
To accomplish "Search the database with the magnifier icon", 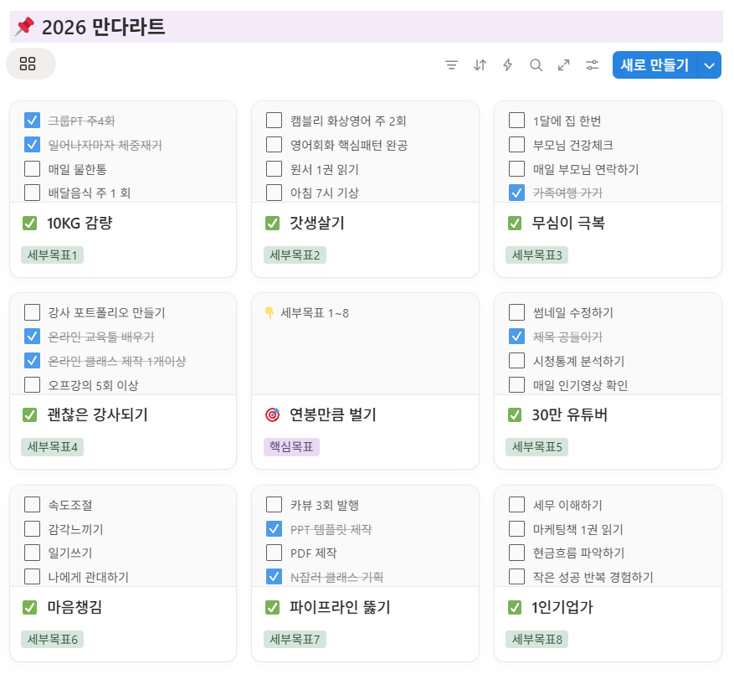I will click(536, 64).
